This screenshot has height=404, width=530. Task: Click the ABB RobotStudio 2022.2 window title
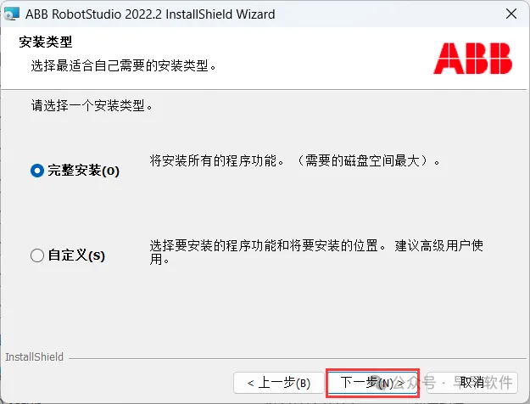(150, 14)
